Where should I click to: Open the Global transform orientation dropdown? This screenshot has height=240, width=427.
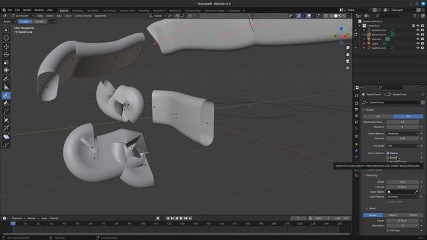[157, 16]
